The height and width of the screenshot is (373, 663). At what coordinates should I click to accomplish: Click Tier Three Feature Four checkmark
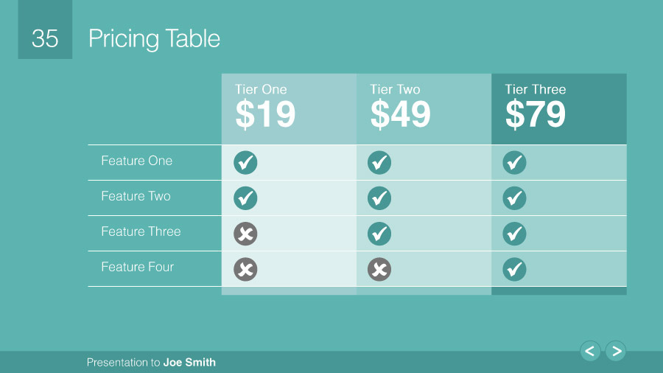(514, 269)
